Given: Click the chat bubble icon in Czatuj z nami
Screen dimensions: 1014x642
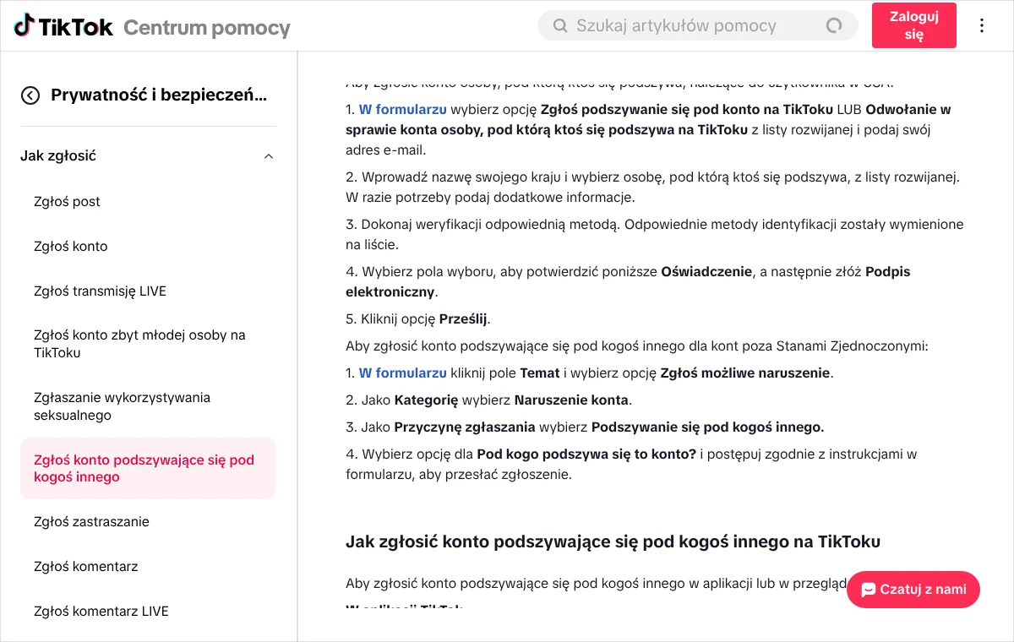Looking at the screenshot, I should tap(868, 590).
